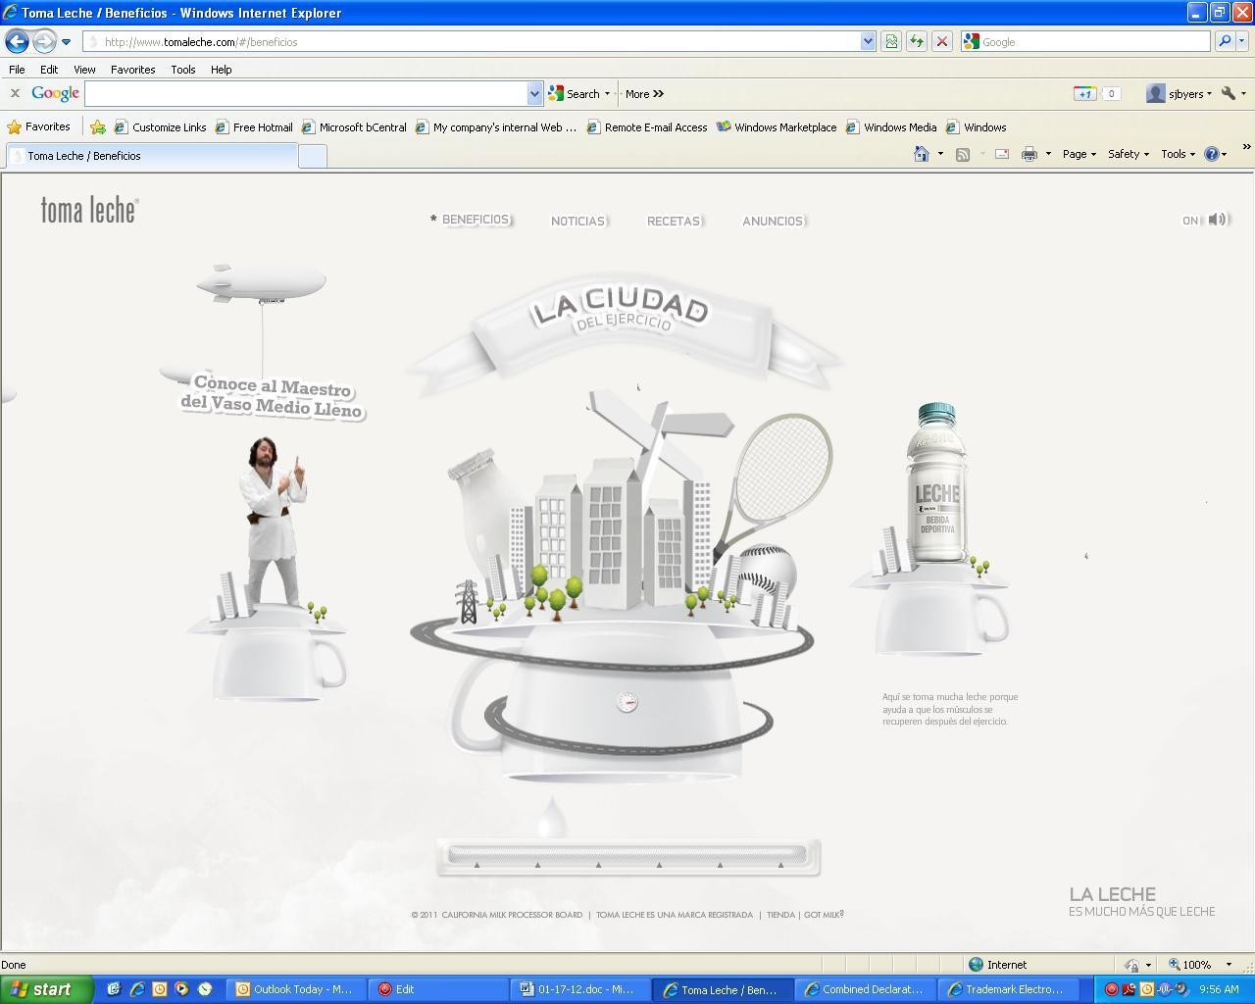The height and width of the screenshot is (1004, 1255).
Task: Click the Forward navigation arrow
Action: 44,41
